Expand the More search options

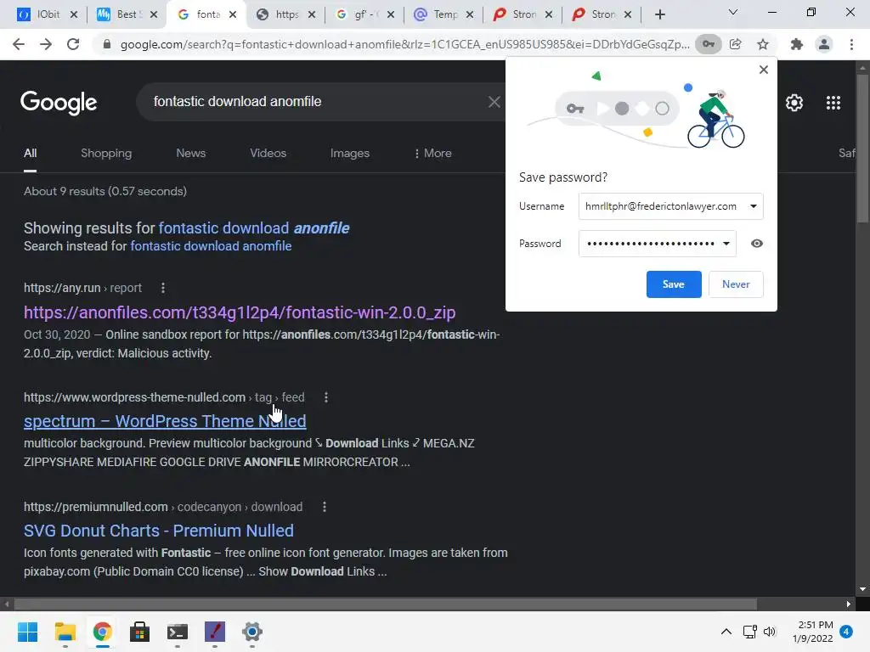(x=432, y=153)
